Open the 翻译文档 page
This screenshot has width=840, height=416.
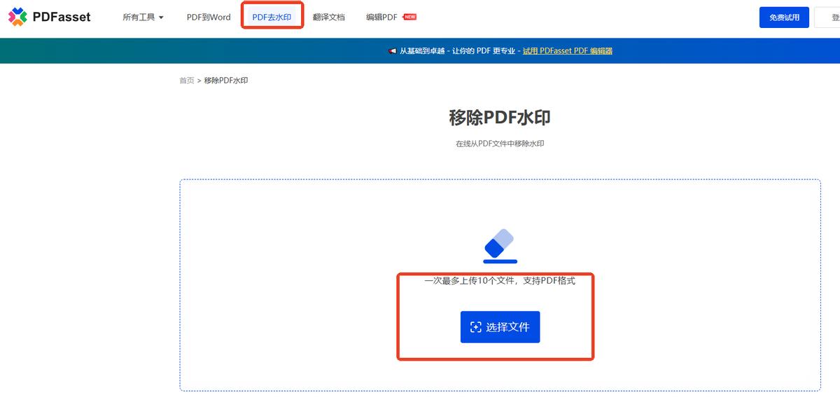click(329, 17)
